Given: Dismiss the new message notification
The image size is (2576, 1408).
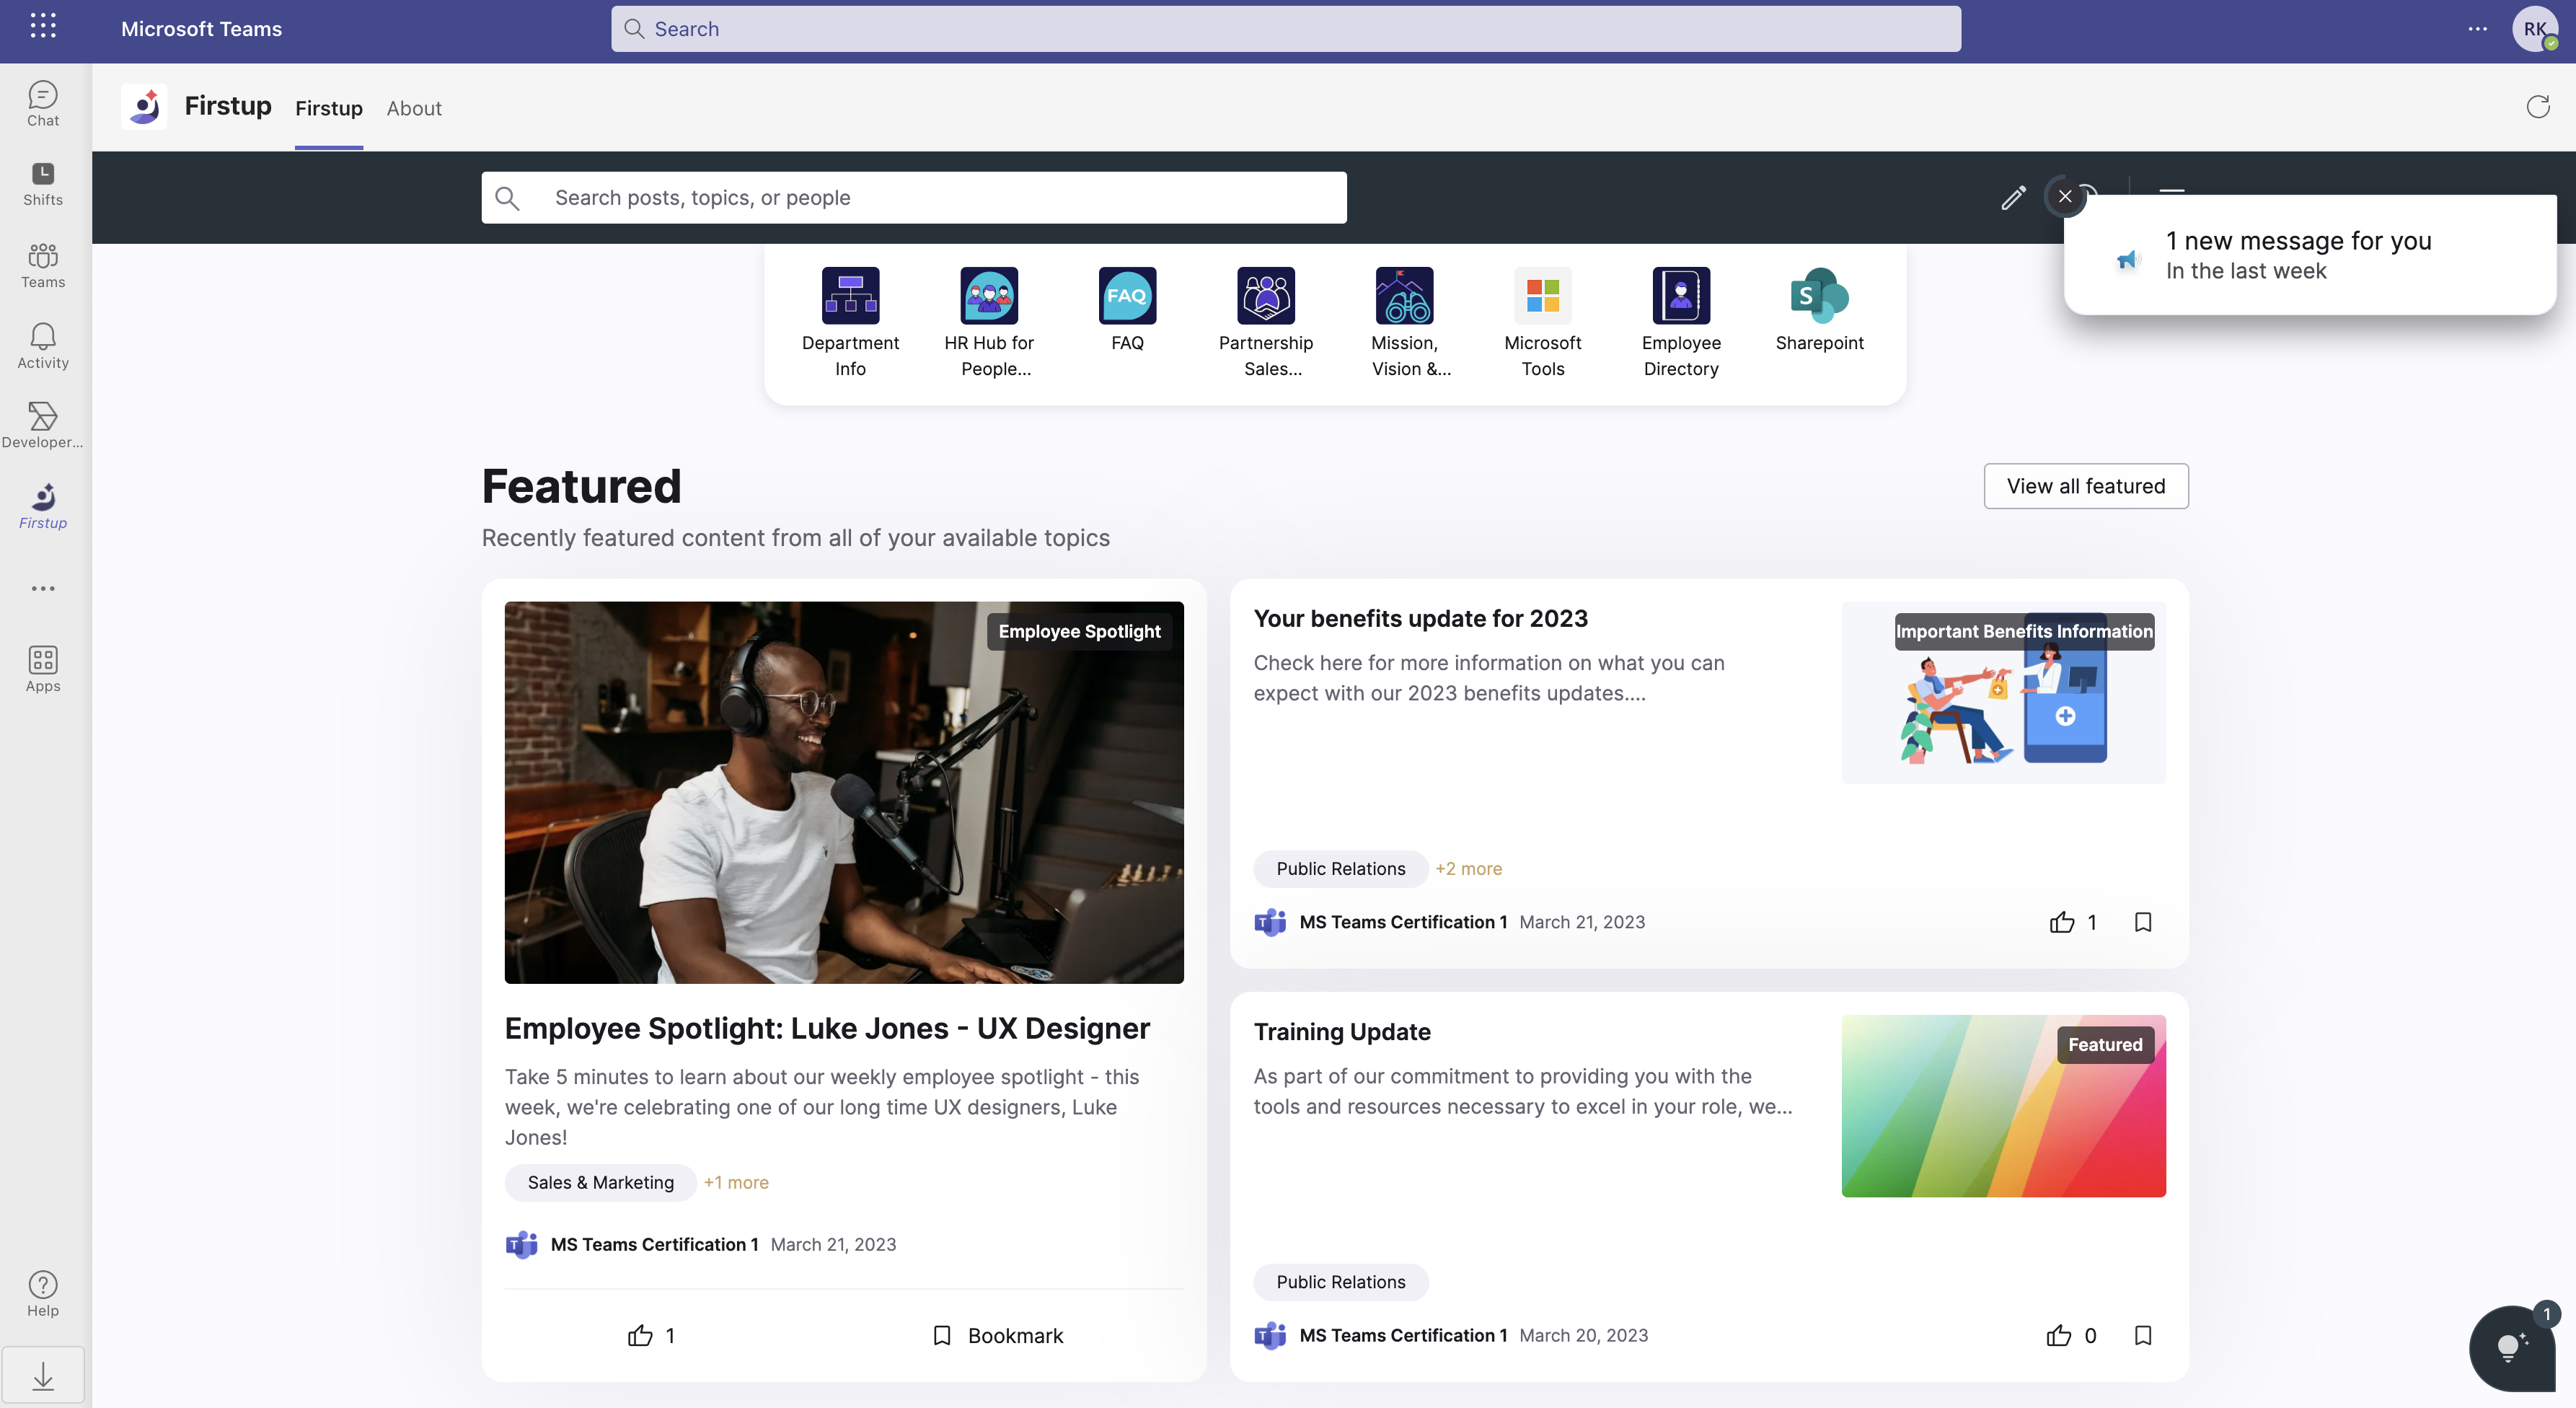Looking at the screenshot, I should pyautogui.click(x=2065, y=196).
